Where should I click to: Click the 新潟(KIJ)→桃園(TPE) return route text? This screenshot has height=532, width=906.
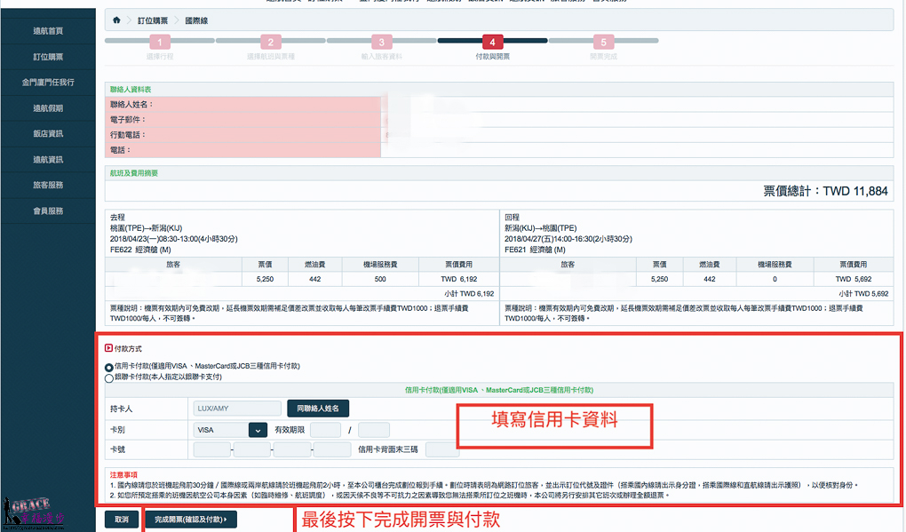coord(541,228)
